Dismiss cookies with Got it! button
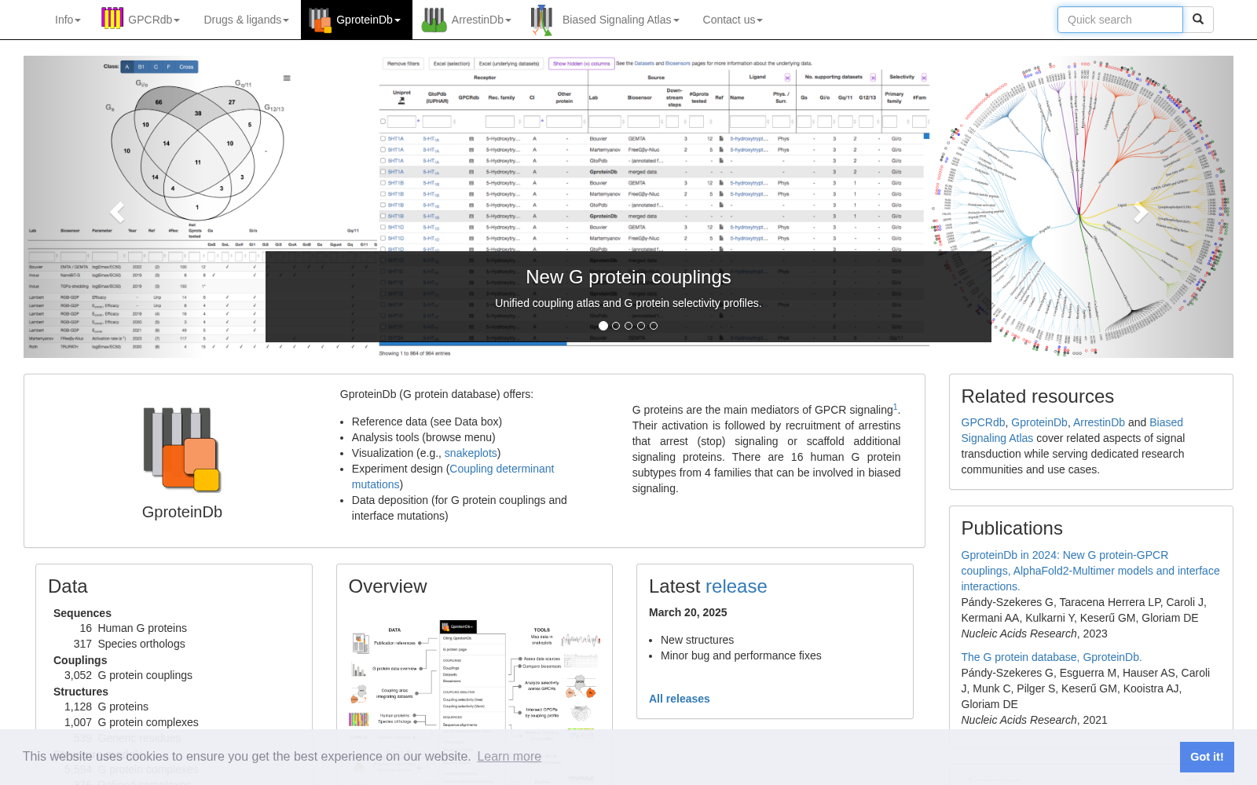Viewport: 1257px width, 785px height. [1207, 757]
